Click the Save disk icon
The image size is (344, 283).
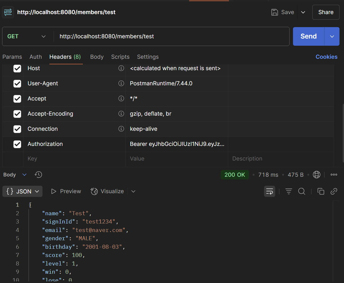coord(274,12)
